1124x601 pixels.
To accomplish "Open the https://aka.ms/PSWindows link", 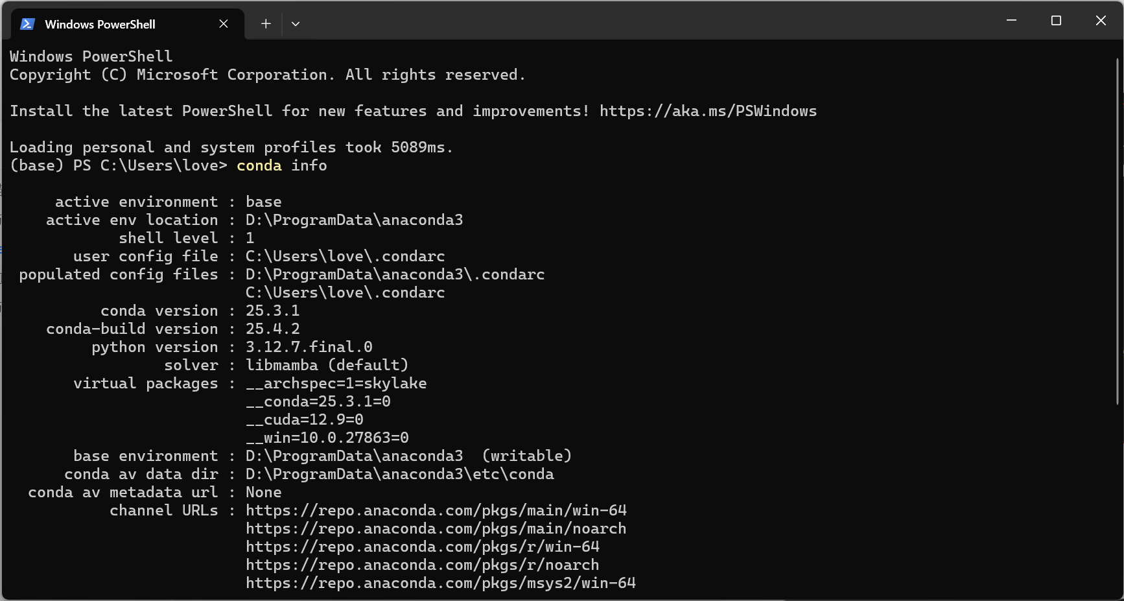I will coord(708,110).
